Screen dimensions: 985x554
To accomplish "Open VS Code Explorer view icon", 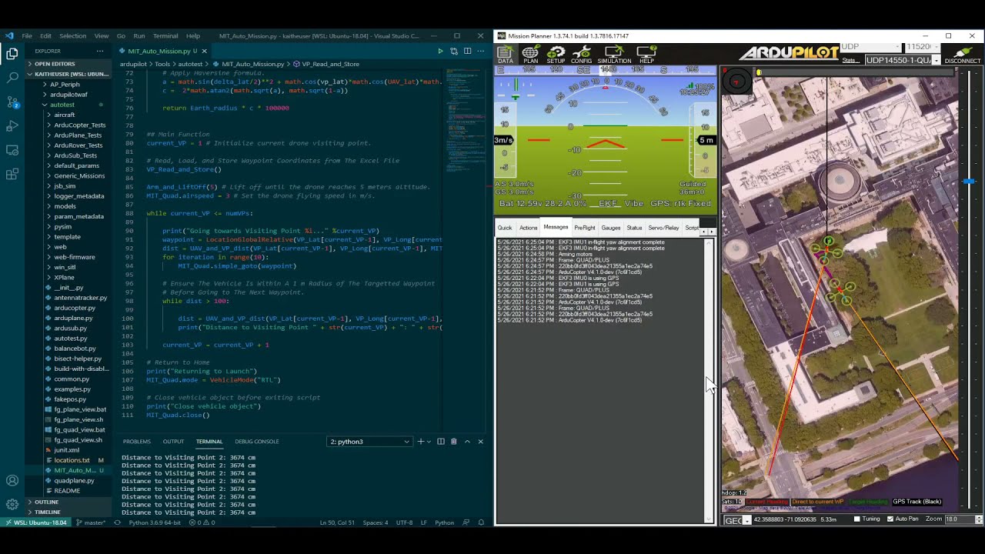I will point(12,54).
